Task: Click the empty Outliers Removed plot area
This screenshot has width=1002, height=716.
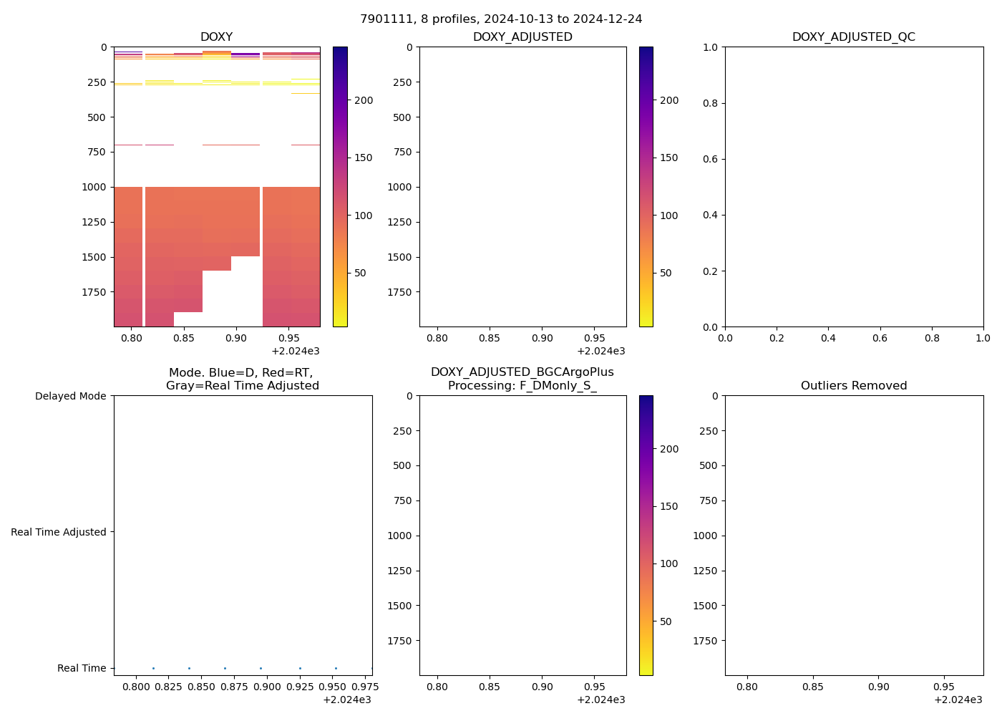Action: [853, 535]
